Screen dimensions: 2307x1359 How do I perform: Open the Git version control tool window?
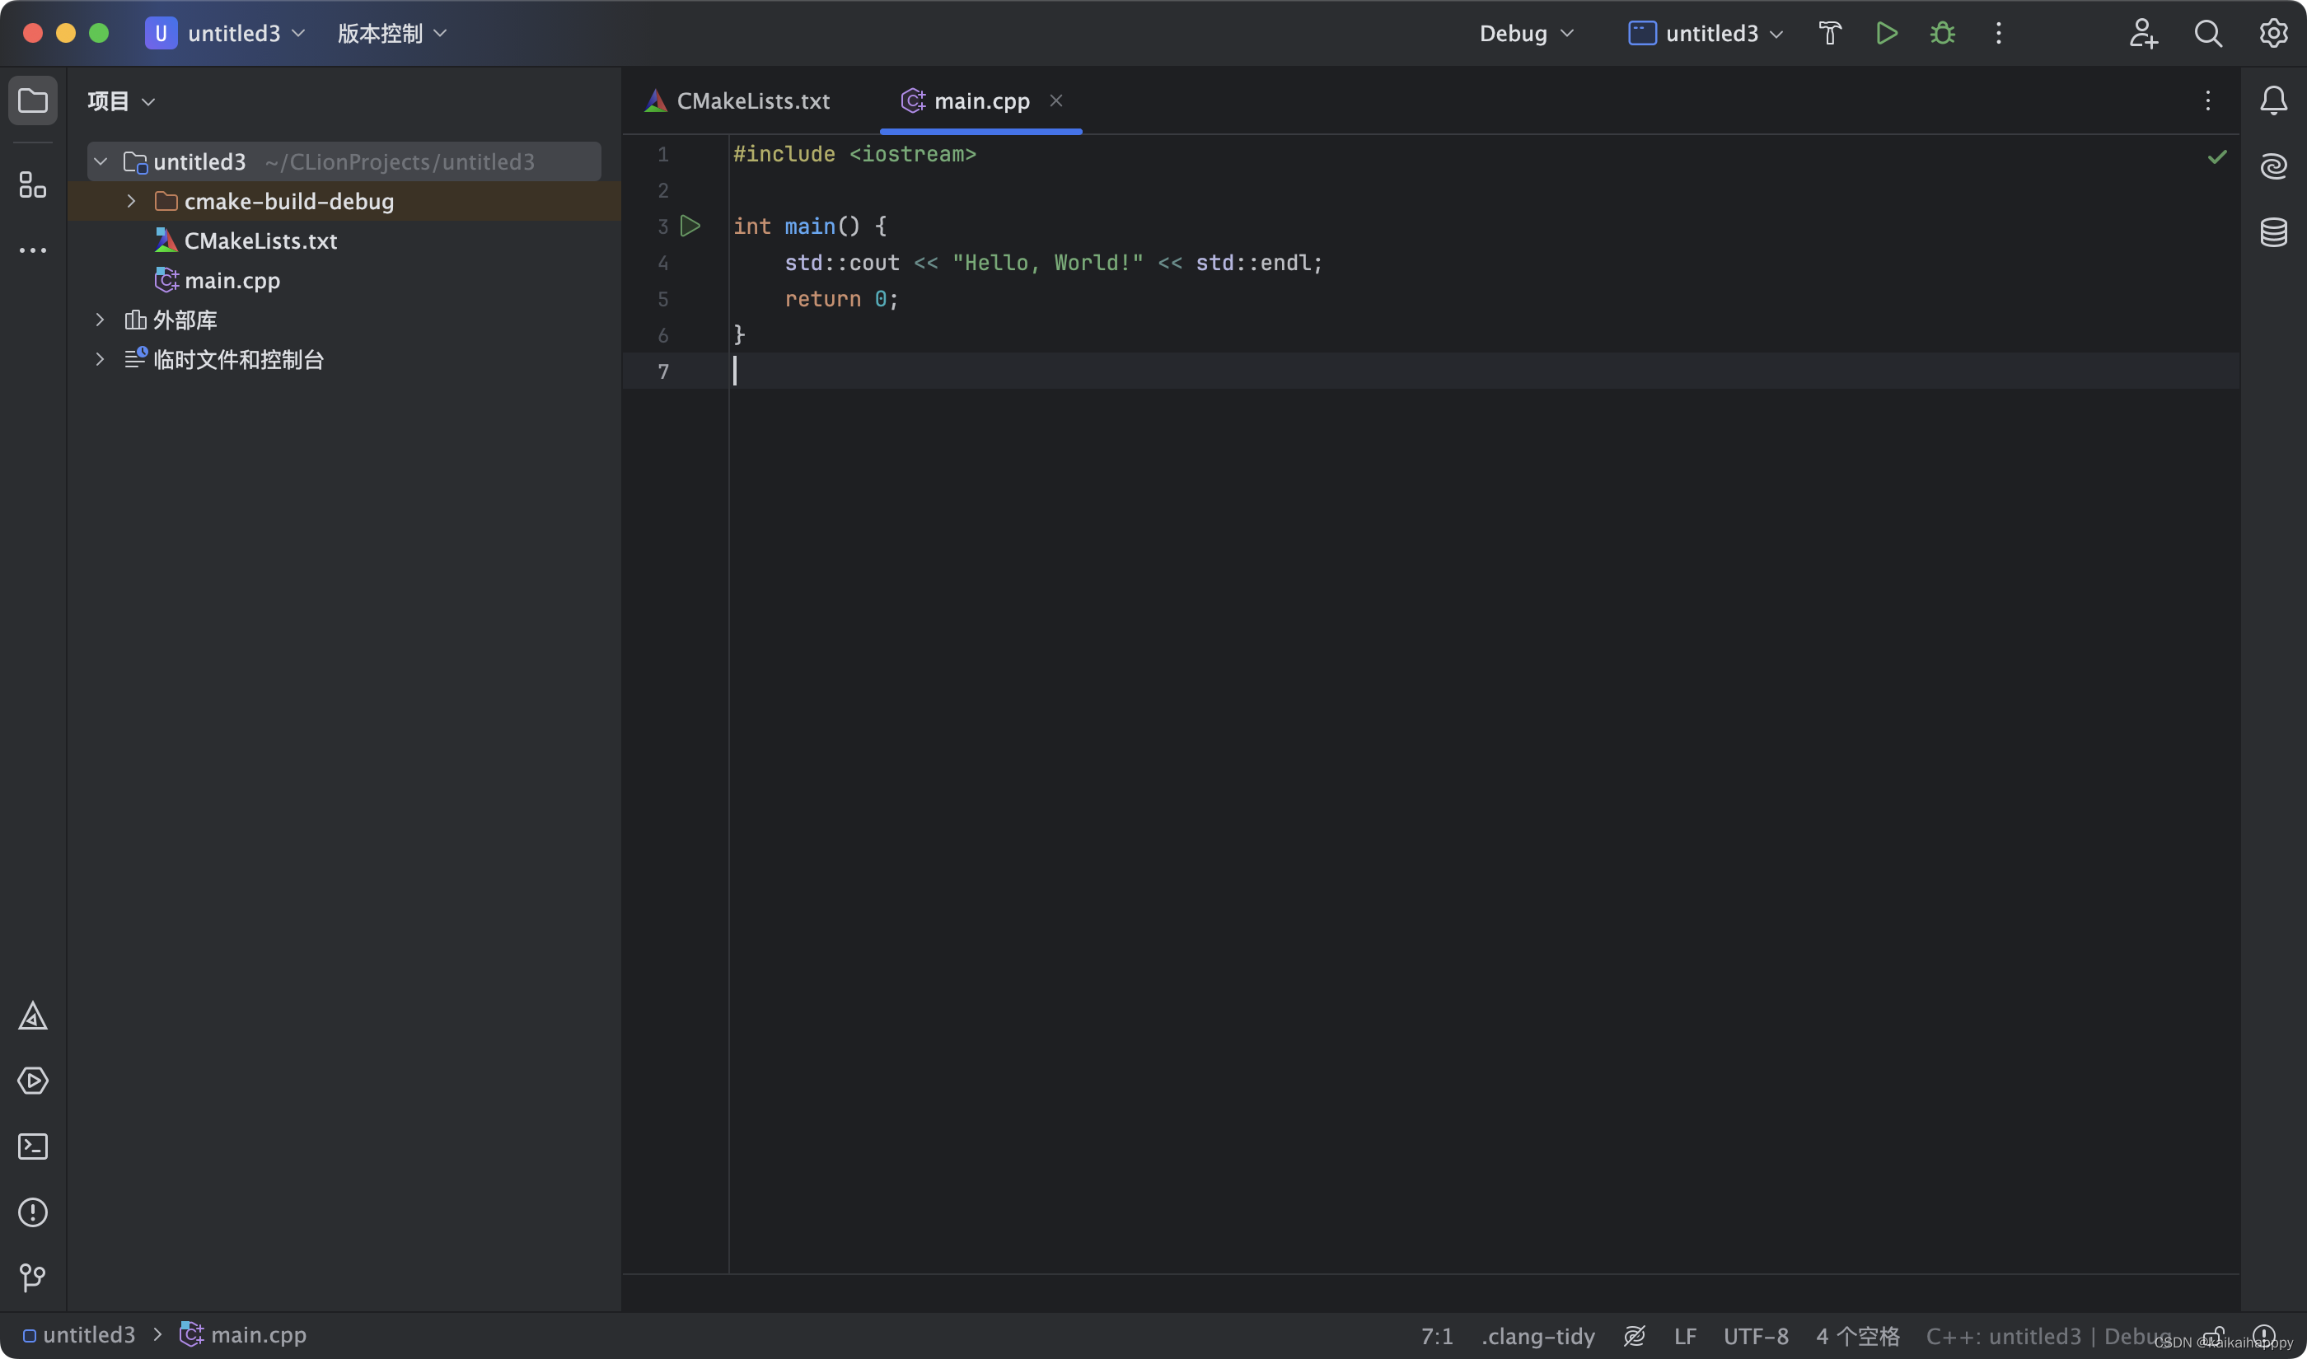pos(33,1277)
